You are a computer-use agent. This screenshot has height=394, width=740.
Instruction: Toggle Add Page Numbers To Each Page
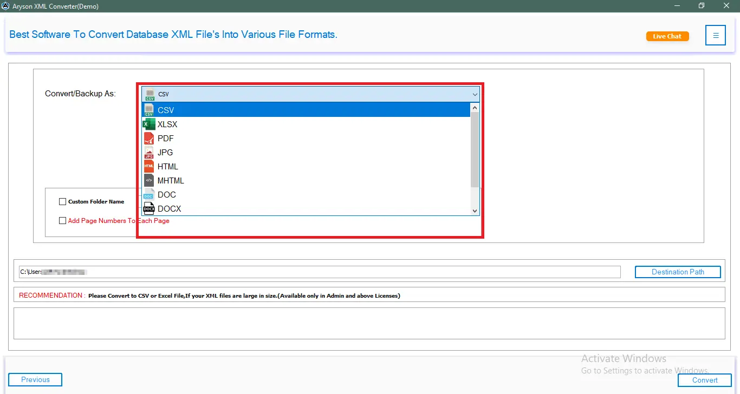click(x=63, y=221)
